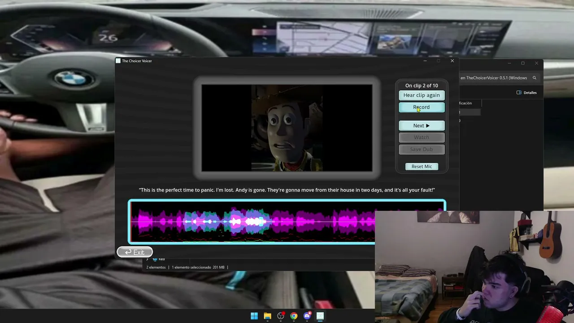Click the Woody video clip preview
The width and height of the screenshot is (574, 323).
pyautogui.click(x=287, y=128)
